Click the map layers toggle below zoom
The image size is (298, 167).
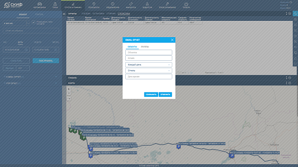click(x=69, y=99)
